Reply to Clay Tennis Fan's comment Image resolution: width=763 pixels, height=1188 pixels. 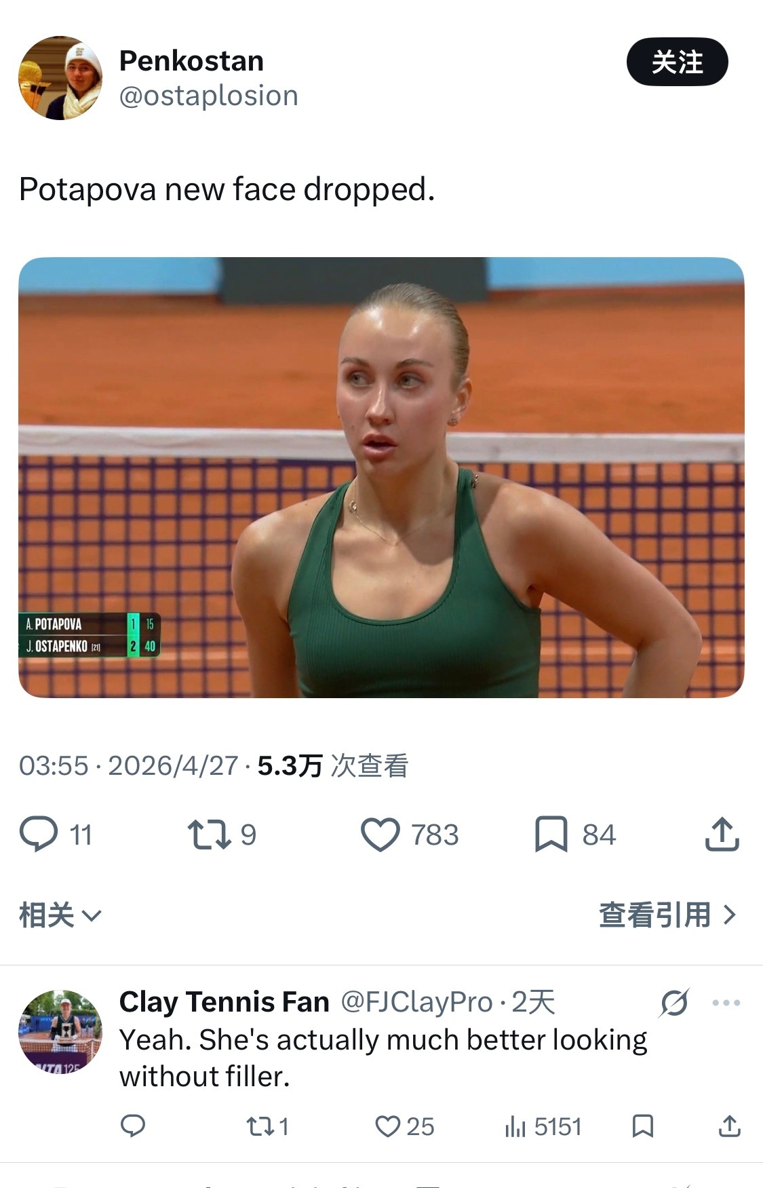133,1126
